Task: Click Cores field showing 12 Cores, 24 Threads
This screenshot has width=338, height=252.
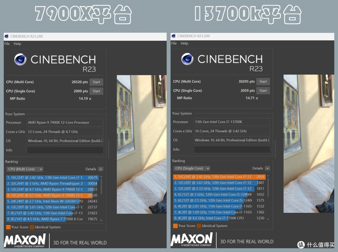Action: [65, 132]
